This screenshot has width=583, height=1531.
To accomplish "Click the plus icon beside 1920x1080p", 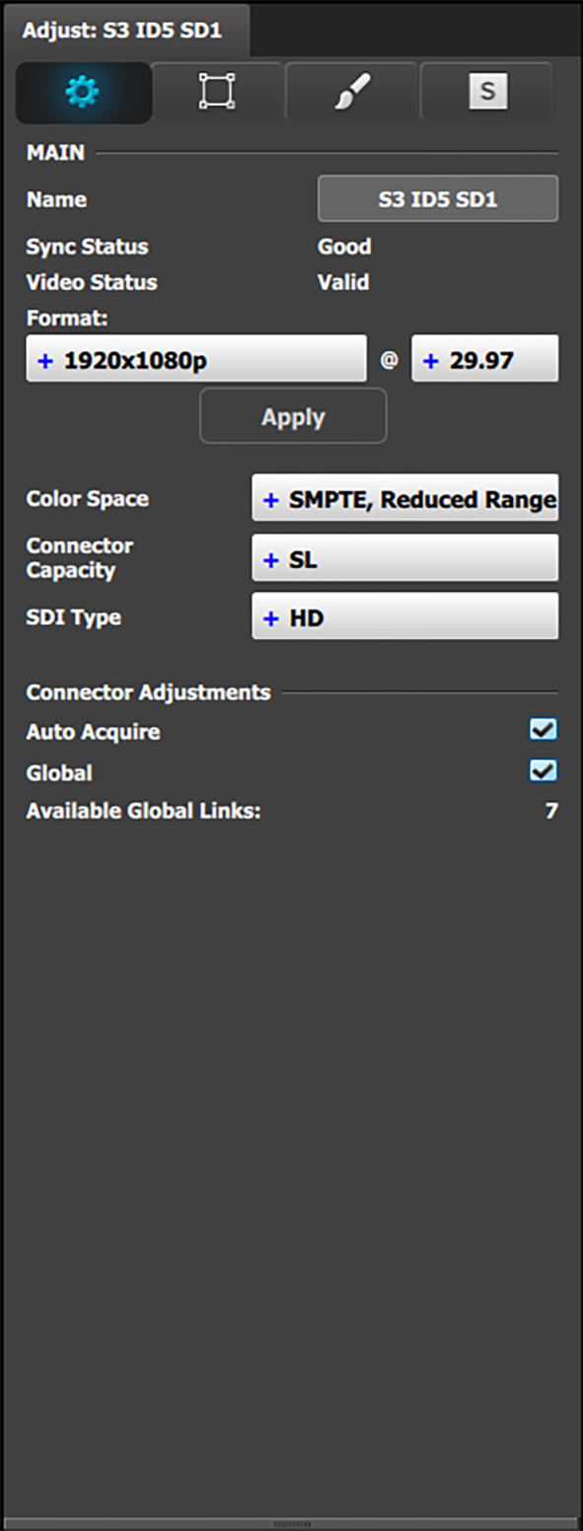I will [45, 361].
